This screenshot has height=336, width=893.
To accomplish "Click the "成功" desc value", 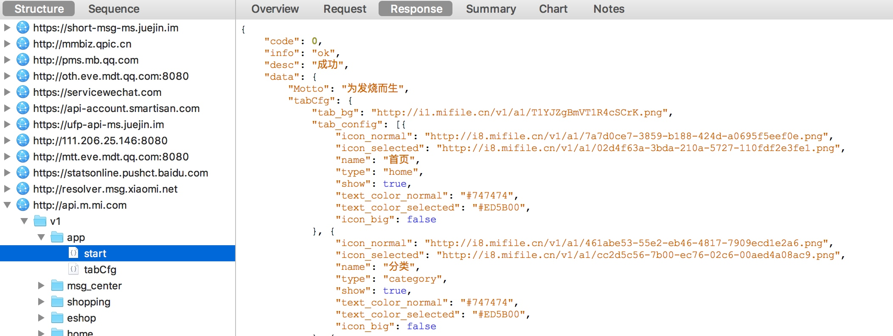I will point(328,65).
